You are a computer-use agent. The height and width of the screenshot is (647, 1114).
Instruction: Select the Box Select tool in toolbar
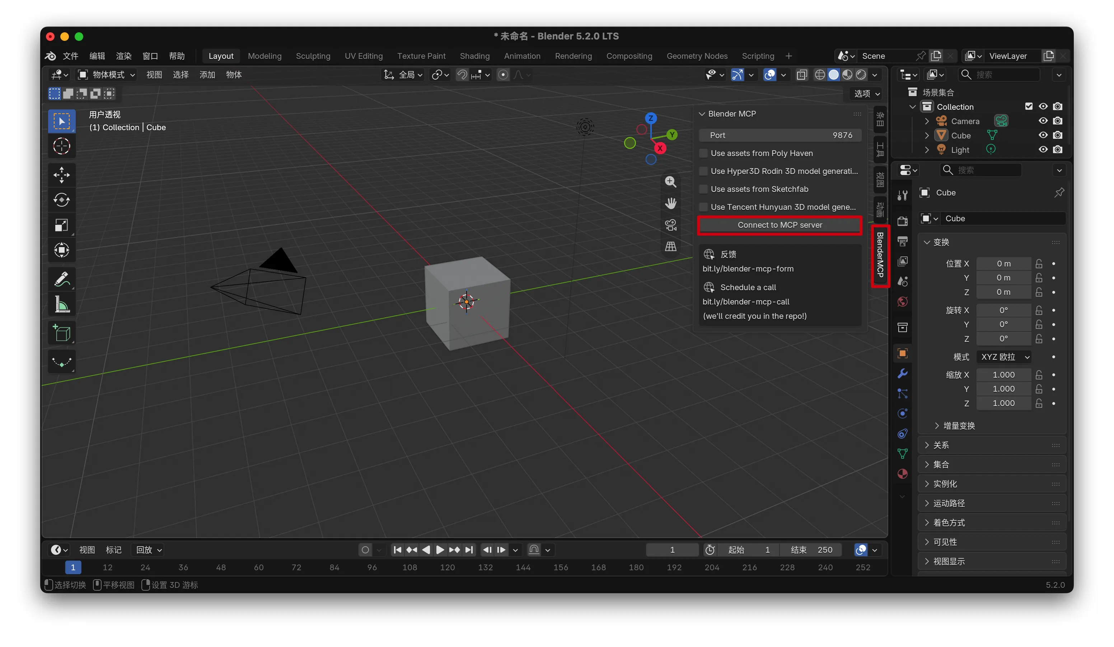61,121
